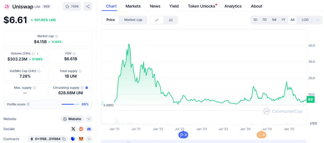
Task: Open chart more options ellipsis menu
Action: pyautogui.click(x=318, y=20)
